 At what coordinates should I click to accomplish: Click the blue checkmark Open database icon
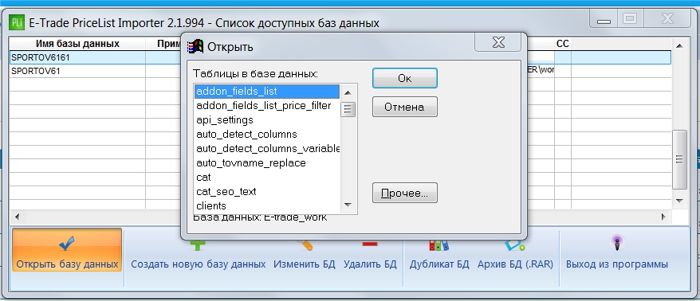[x=66, y=243]
